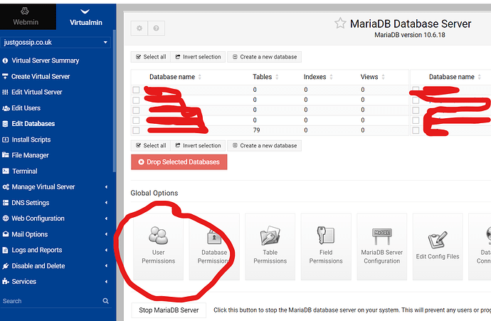
Task: Open Edit Databases in the sidebar
Action: click(33, 124)
